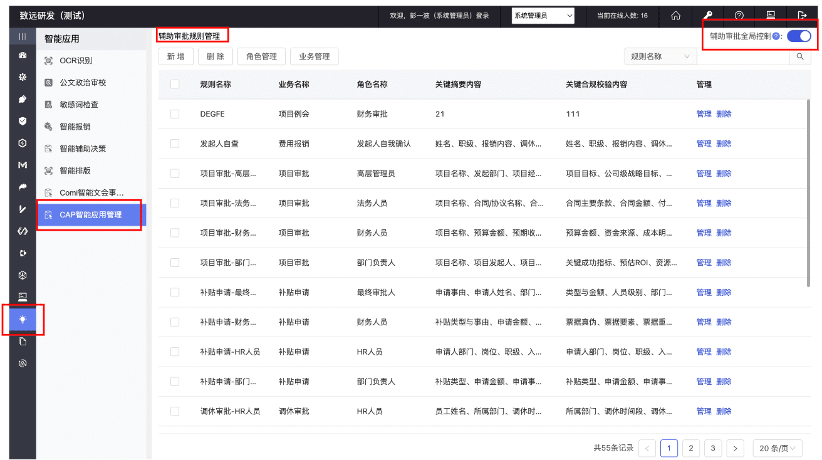The height and width of the screenshot is (460, 822).
Task: Tick the 调休审批-HR人员 row checkbox
Action: point(175,411)
